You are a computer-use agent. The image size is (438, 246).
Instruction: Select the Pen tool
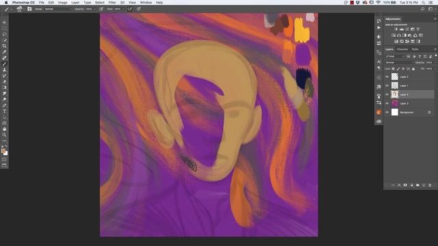[4, 105]
